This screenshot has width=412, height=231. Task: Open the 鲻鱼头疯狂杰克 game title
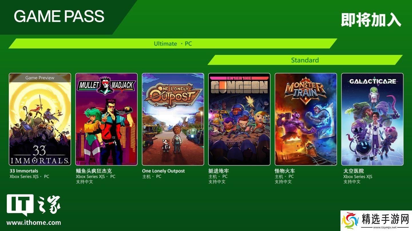coord(94,171)
